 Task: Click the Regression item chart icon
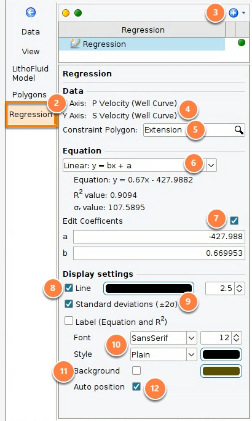coord(75,44)
